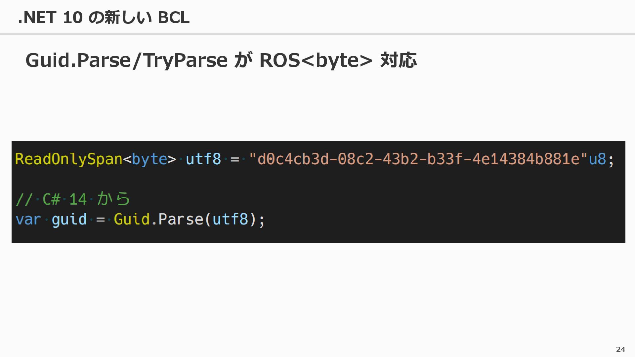Select the "Parse" method call

(181, 219)
